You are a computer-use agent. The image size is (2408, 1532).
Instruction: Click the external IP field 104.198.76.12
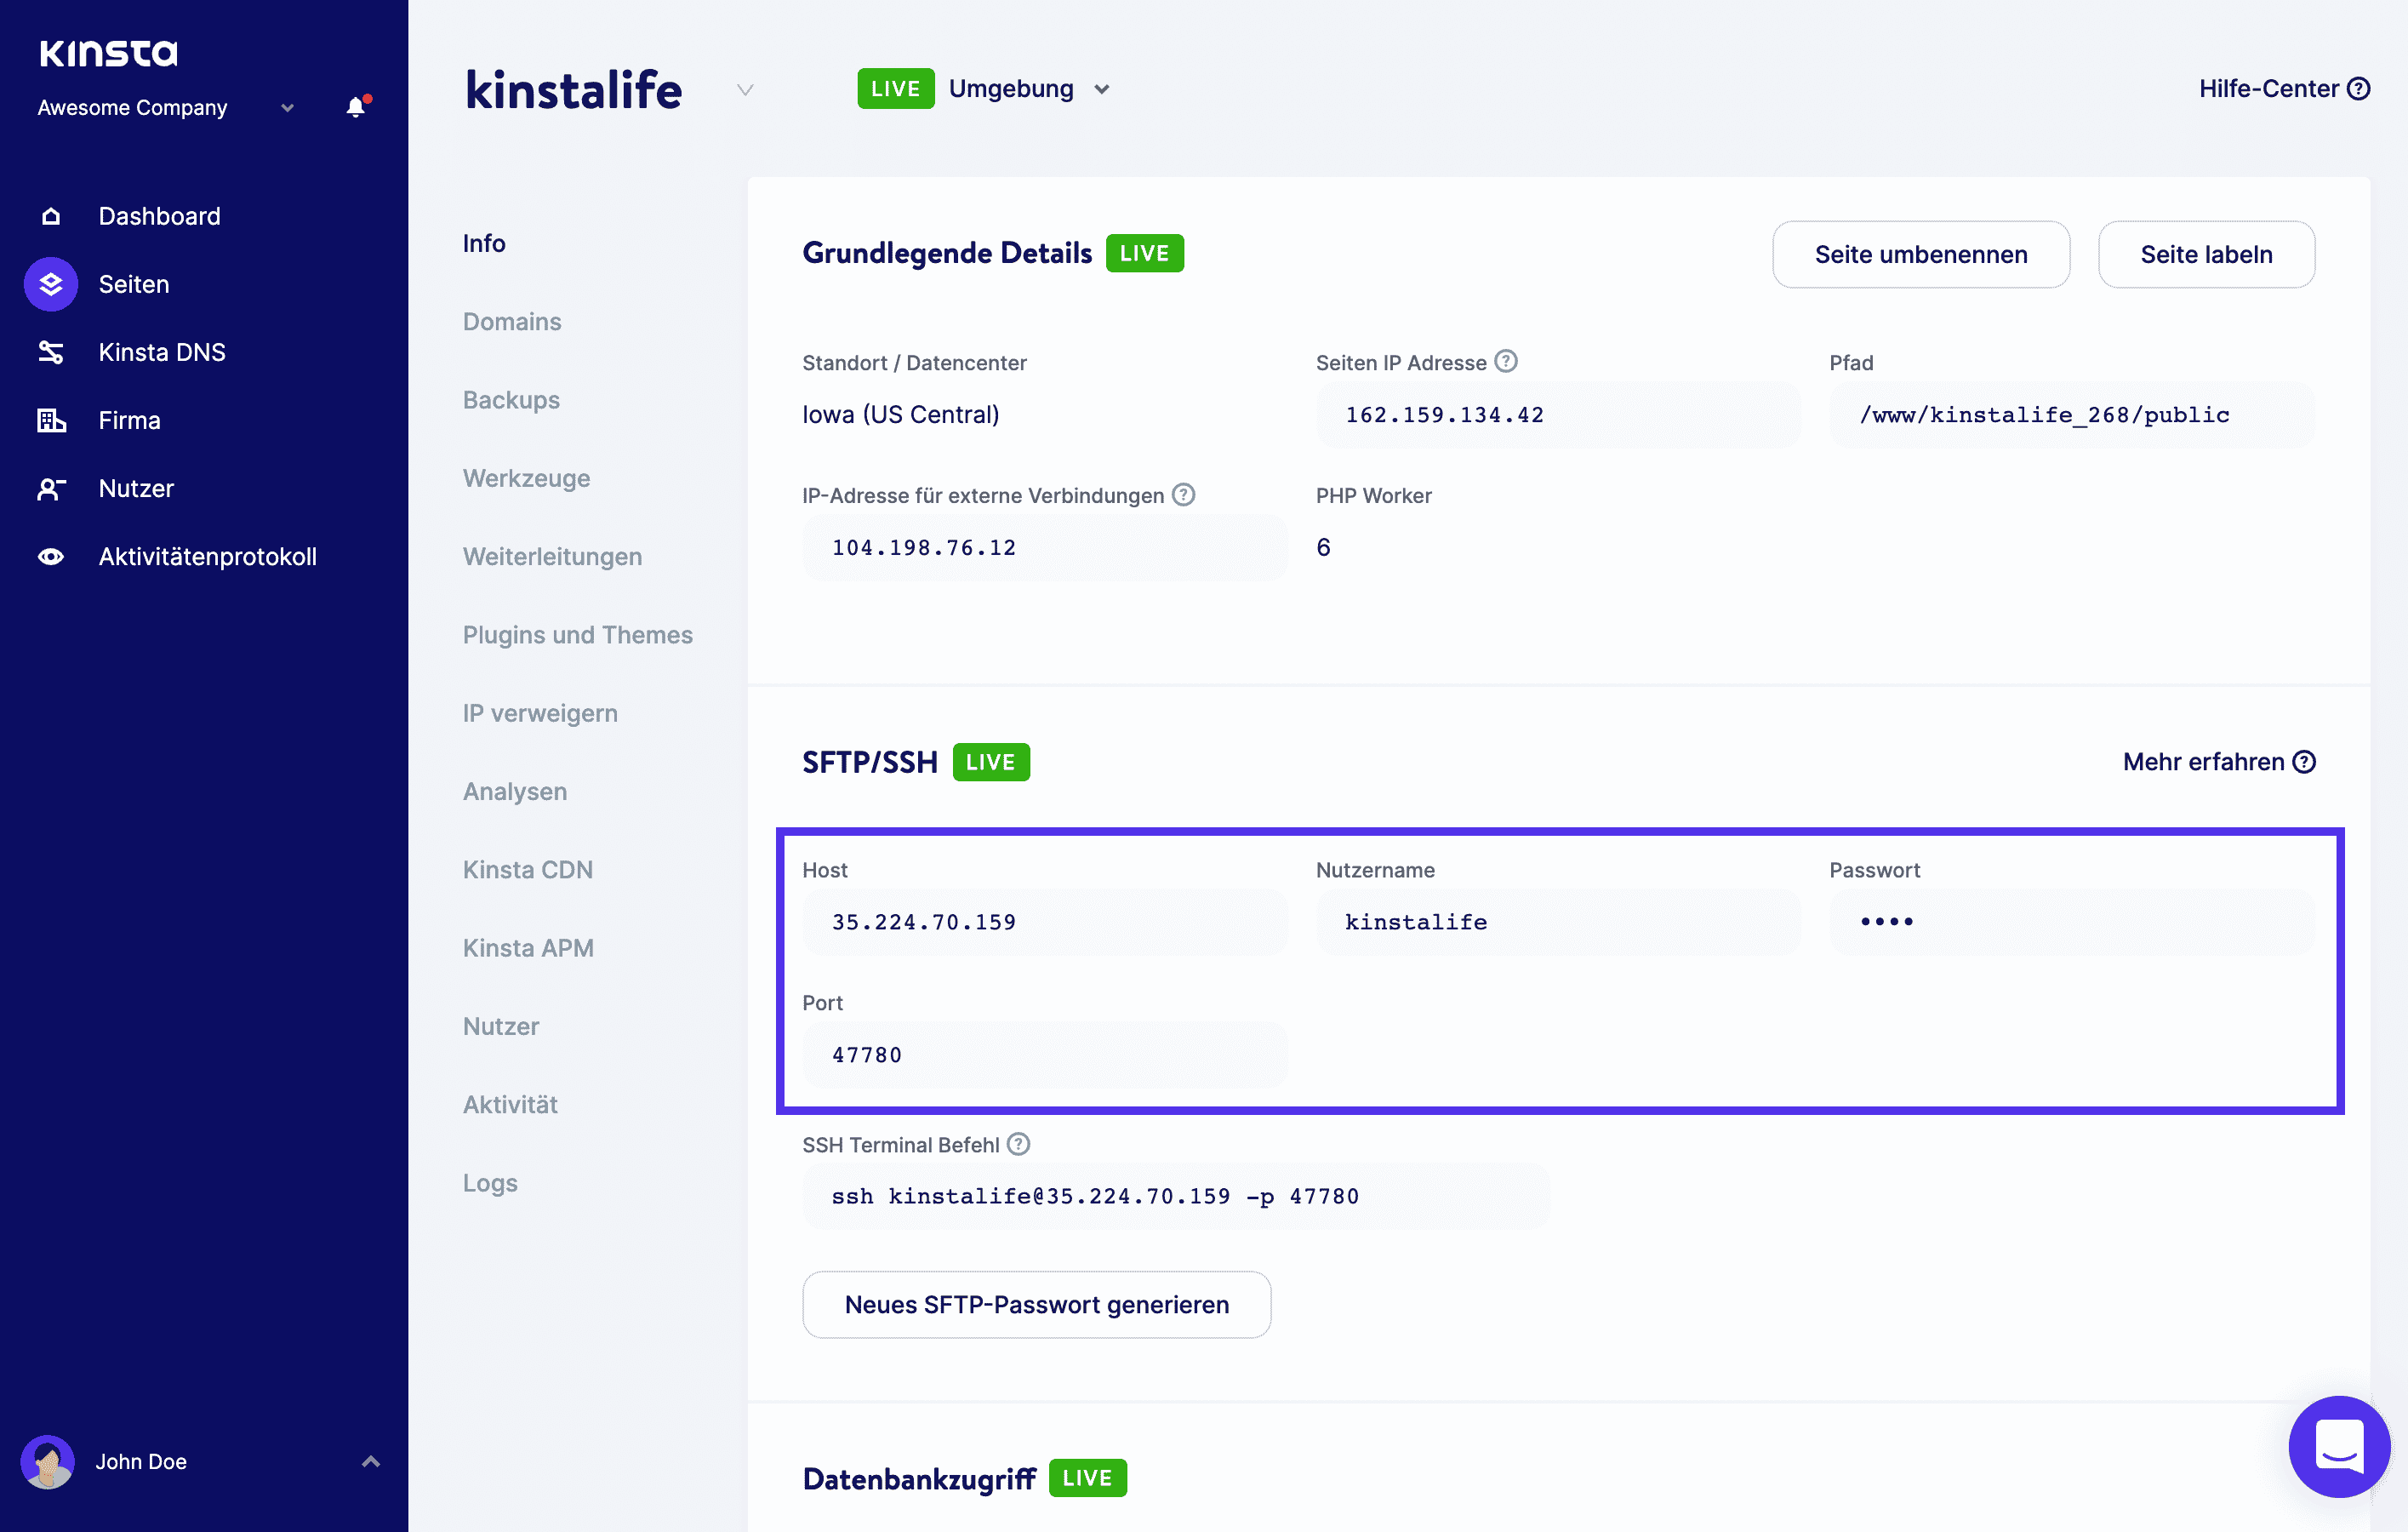pos(1044,547)
